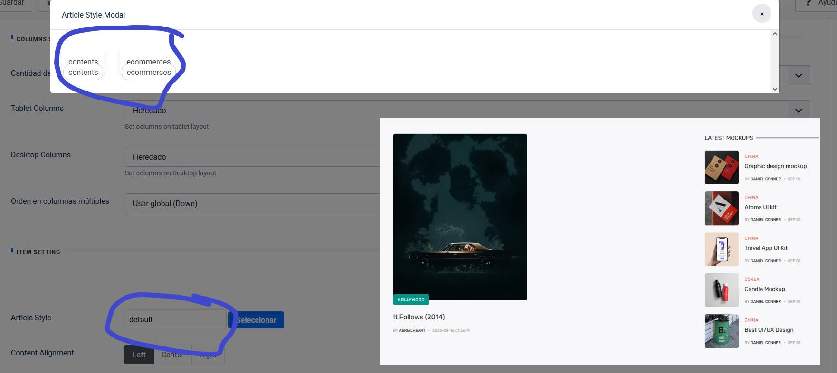Open the Graphic design mockup thumbnail
The image size is (837, 373).
click(x=722, y=167)
